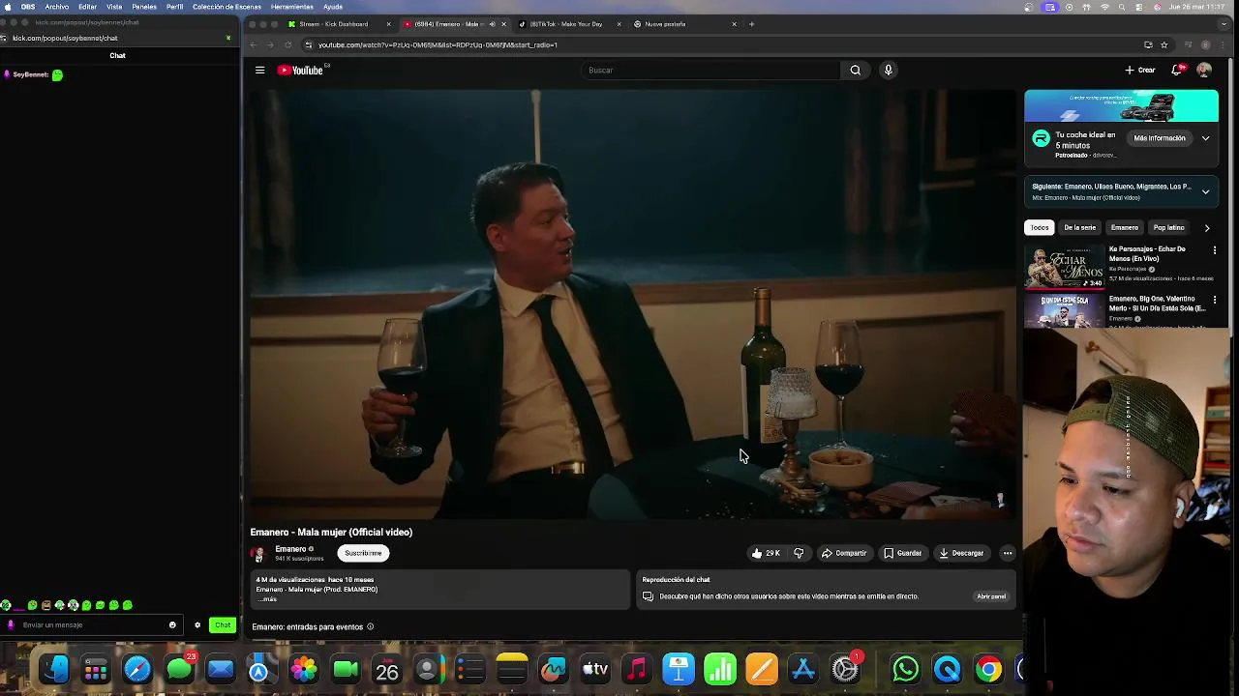
Task: Close the Nueva pestaña tab
Action: [x=734, y=24]
